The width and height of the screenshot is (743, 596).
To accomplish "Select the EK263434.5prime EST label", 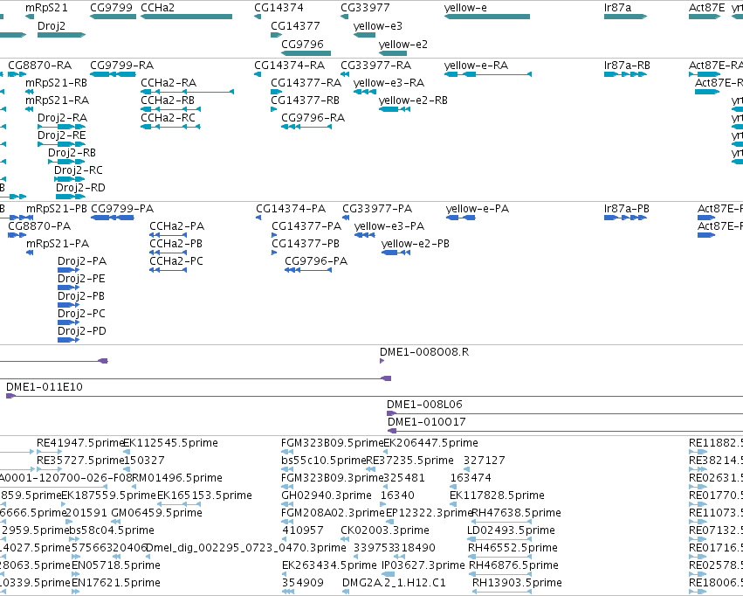I will coord(329,565).
